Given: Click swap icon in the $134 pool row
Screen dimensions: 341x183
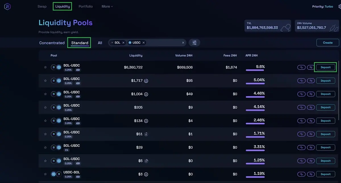Looking at the screenshot, I should click(x=311, y=121).
